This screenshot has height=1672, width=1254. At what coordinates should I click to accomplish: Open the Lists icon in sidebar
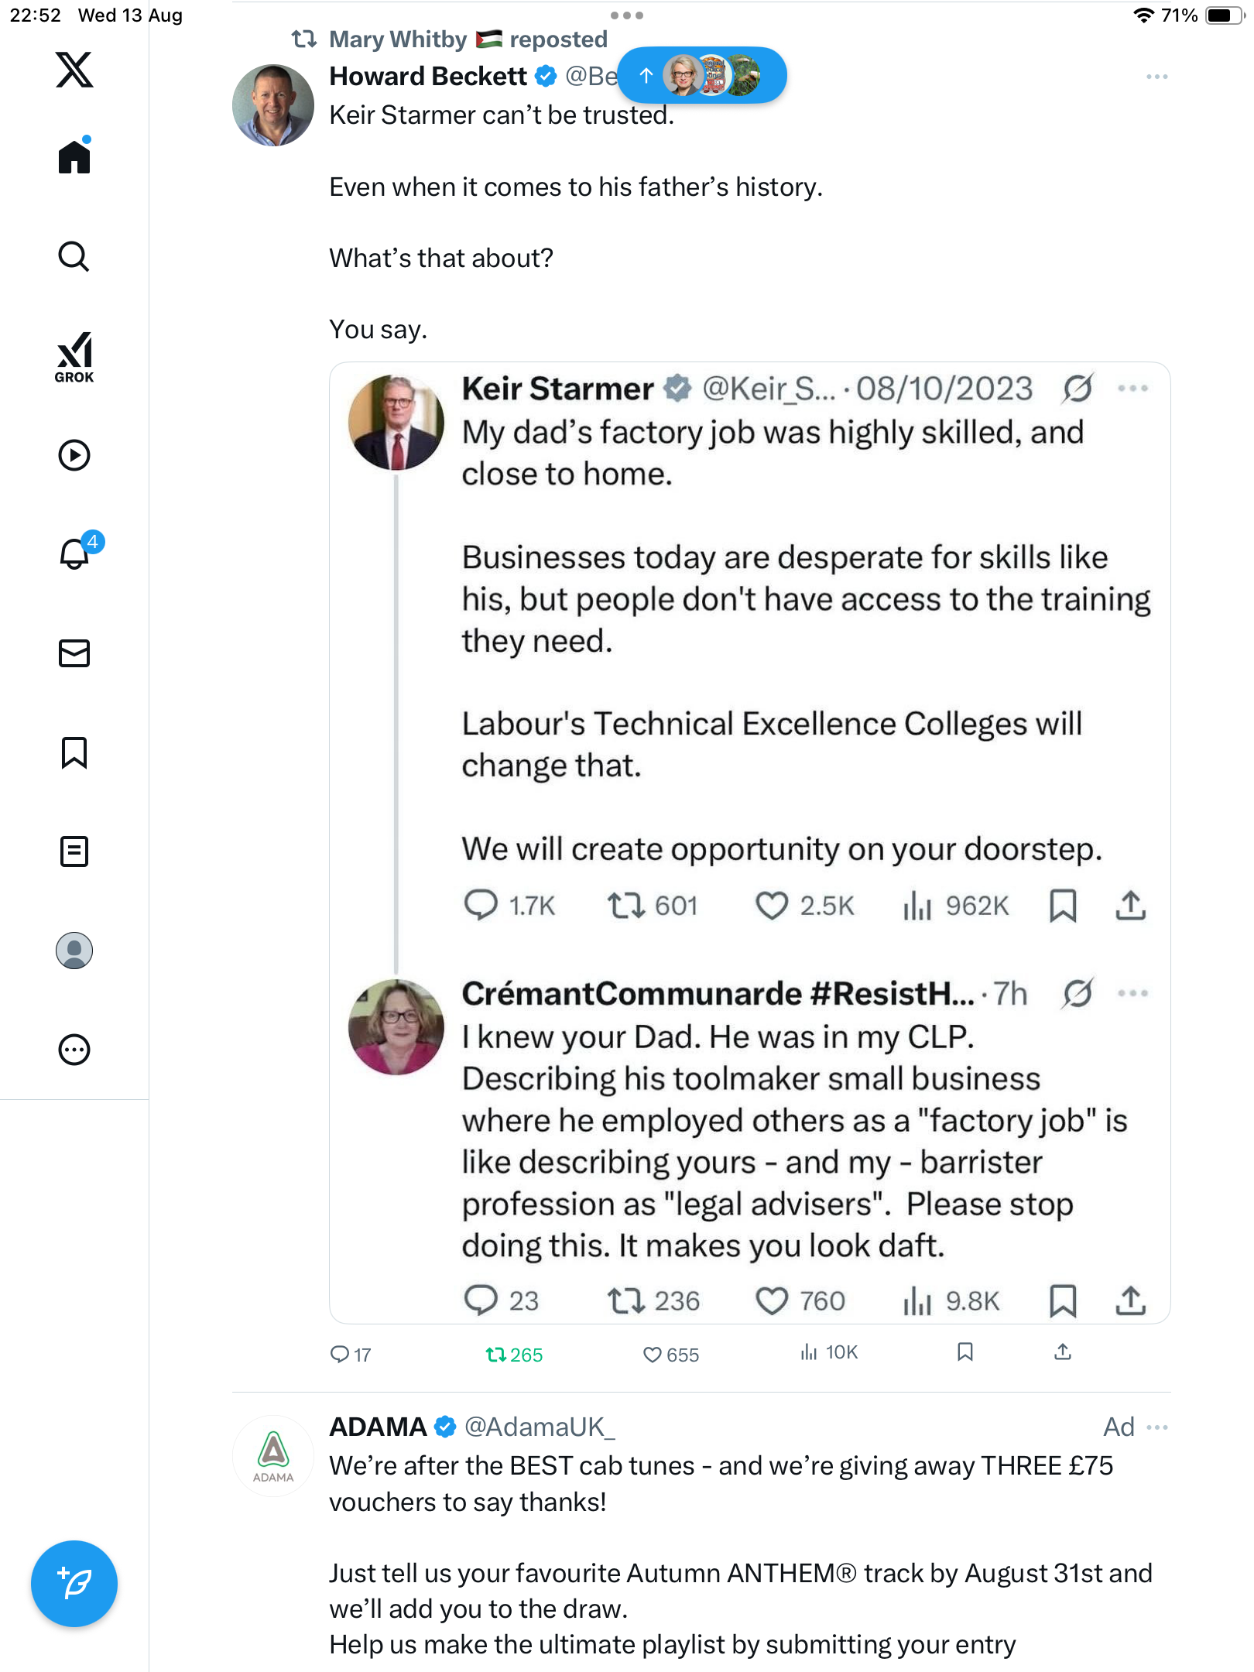coord(74,851)
